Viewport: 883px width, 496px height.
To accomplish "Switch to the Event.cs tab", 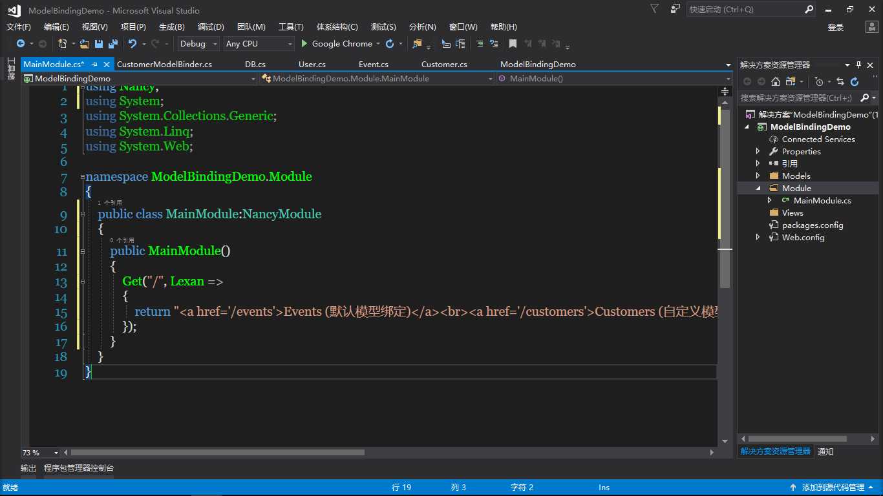I will tap(374, 65).
